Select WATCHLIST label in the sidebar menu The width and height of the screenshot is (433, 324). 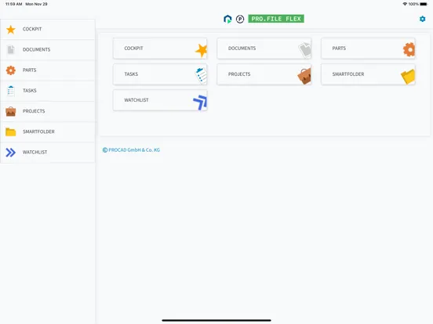point(35,152)
